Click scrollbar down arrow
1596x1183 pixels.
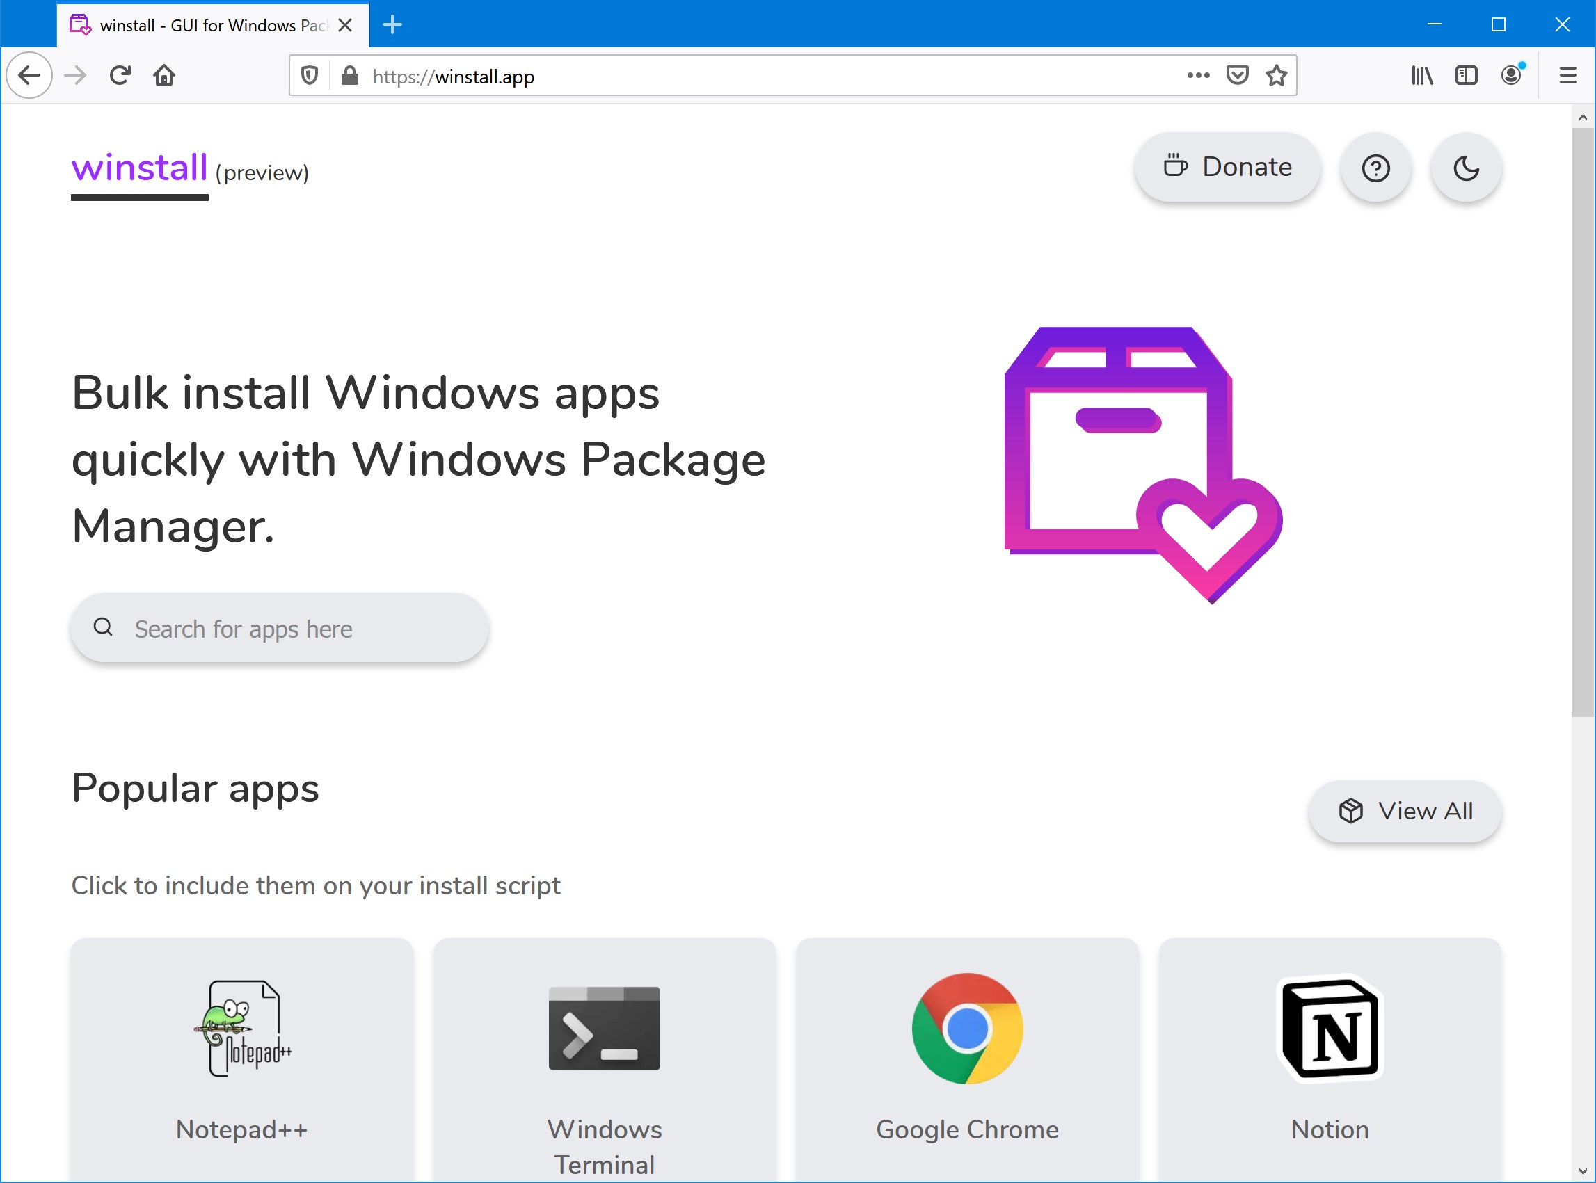point(1583,1172)
